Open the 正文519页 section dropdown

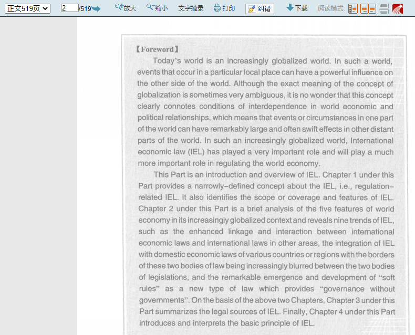(x=27, y=8)
